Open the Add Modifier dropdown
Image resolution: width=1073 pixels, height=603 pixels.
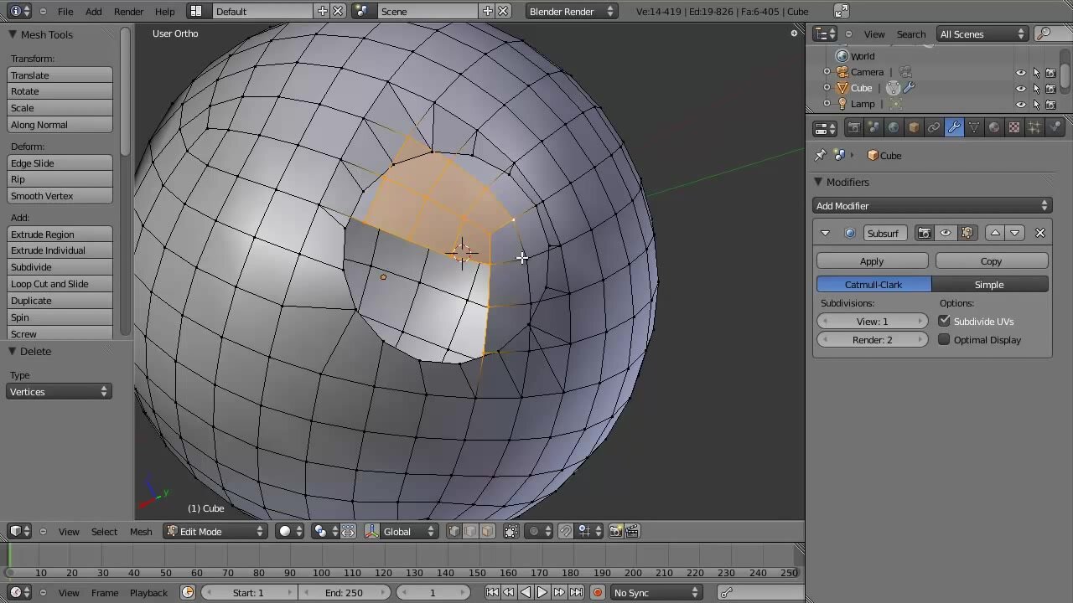932,205
